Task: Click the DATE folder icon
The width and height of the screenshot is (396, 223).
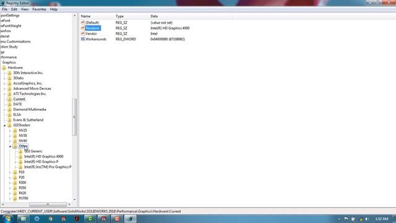Action: point(10,104)
